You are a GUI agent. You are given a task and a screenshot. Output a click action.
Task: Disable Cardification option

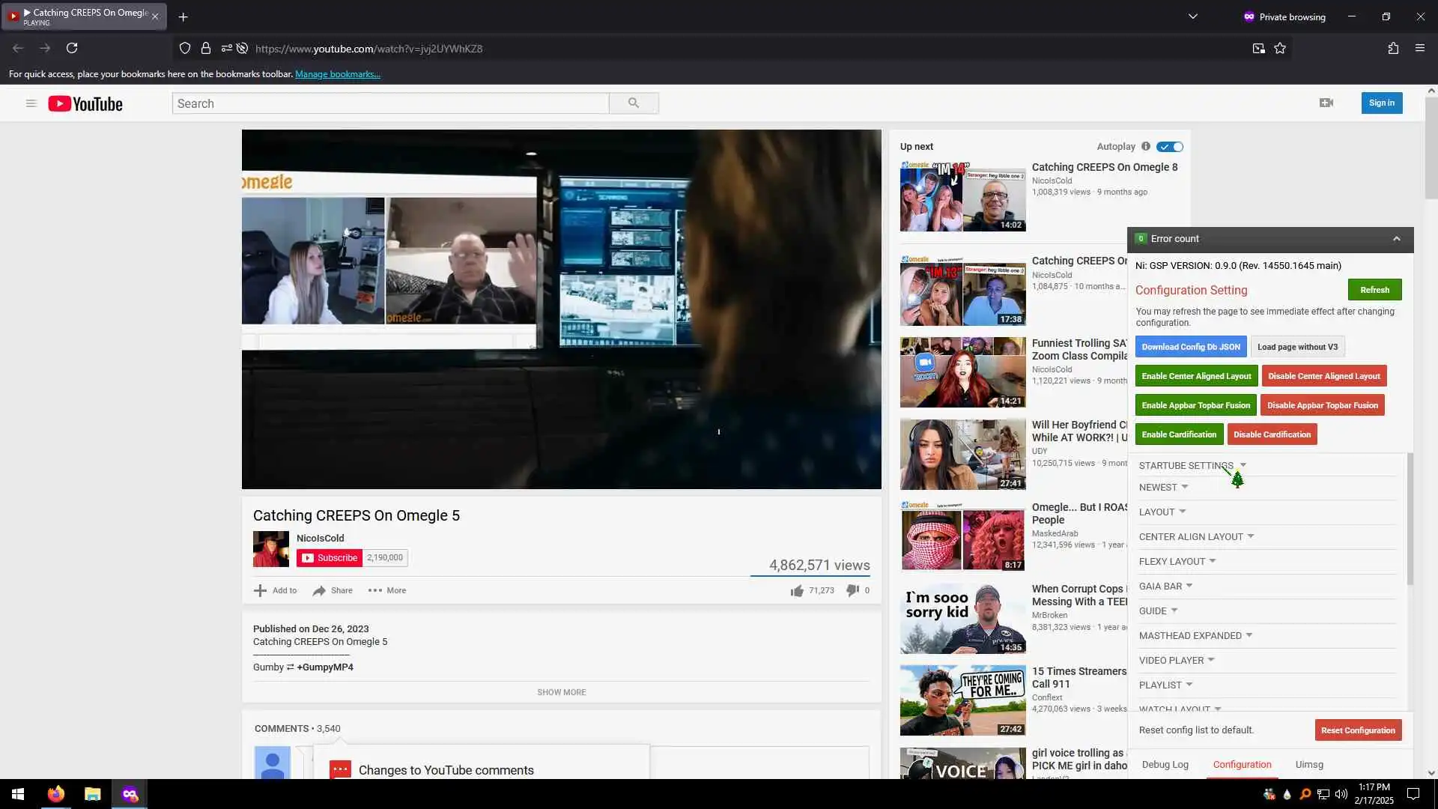[x=1271, y=434]
